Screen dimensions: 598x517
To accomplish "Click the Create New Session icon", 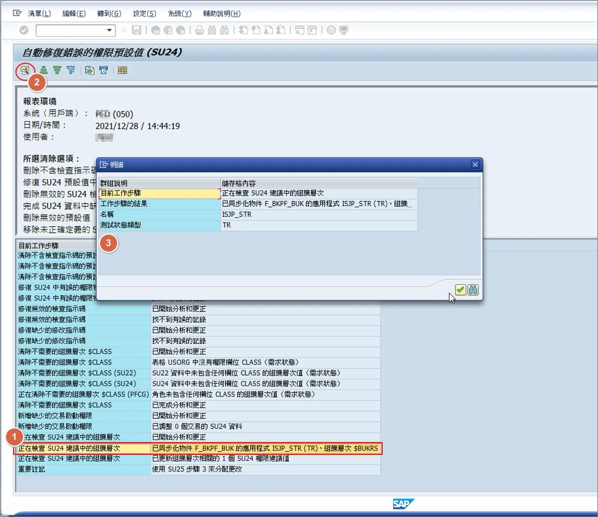I will click(x=300, y=30).
